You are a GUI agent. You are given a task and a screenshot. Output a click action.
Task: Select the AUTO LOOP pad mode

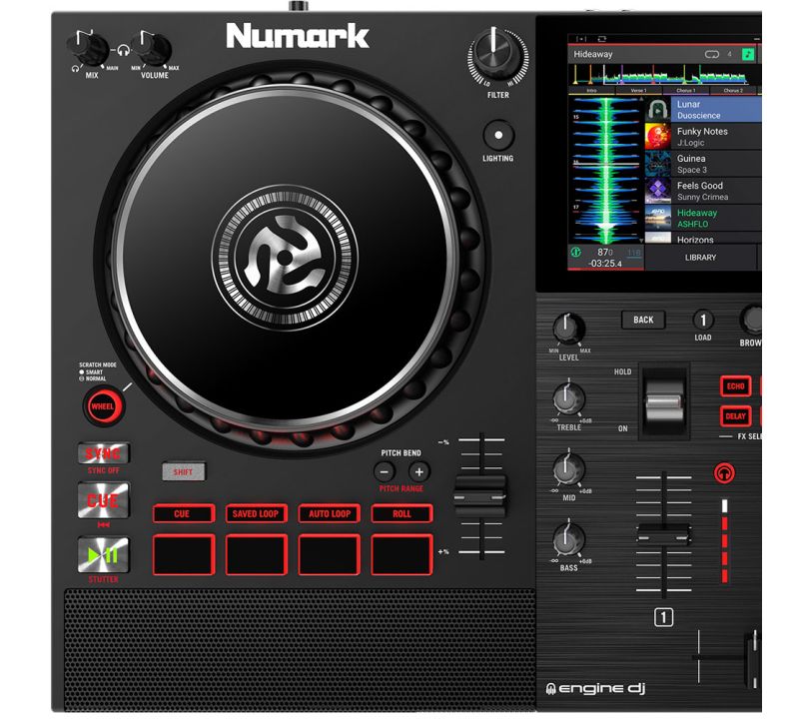(329, 513)
